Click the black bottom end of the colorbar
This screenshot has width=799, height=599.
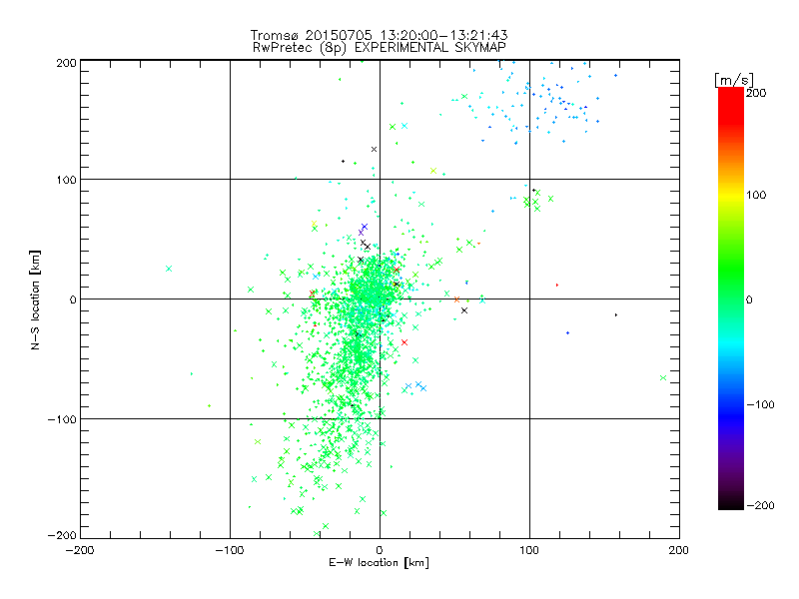pos(731,503)
